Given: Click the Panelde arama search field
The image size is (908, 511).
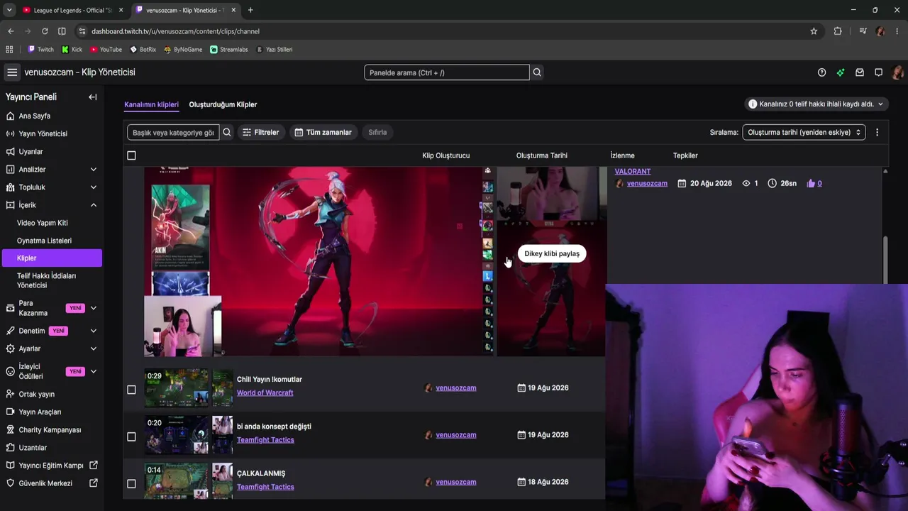Looking at the screenshot, I should click(447, 72).
